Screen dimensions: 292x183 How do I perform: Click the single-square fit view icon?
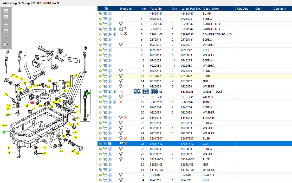point(6,31)
